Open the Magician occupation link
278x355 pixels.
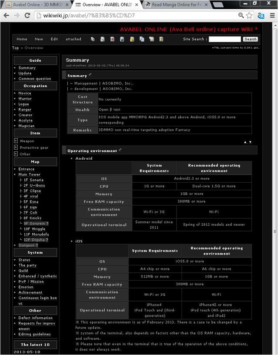click(26, 126)
